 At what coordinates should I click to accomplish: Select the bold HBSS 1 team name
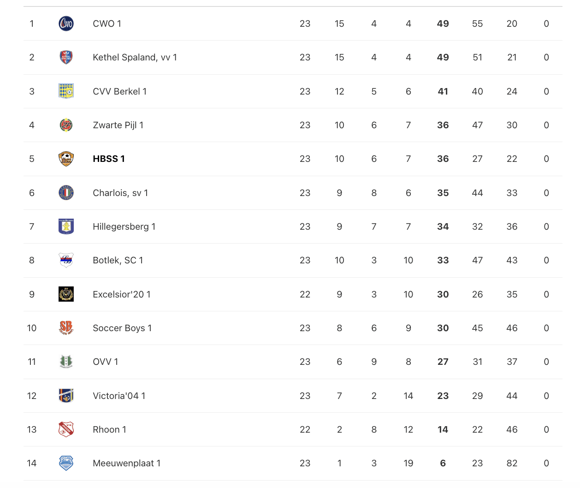pyautogui.click(x=109, y=159)
